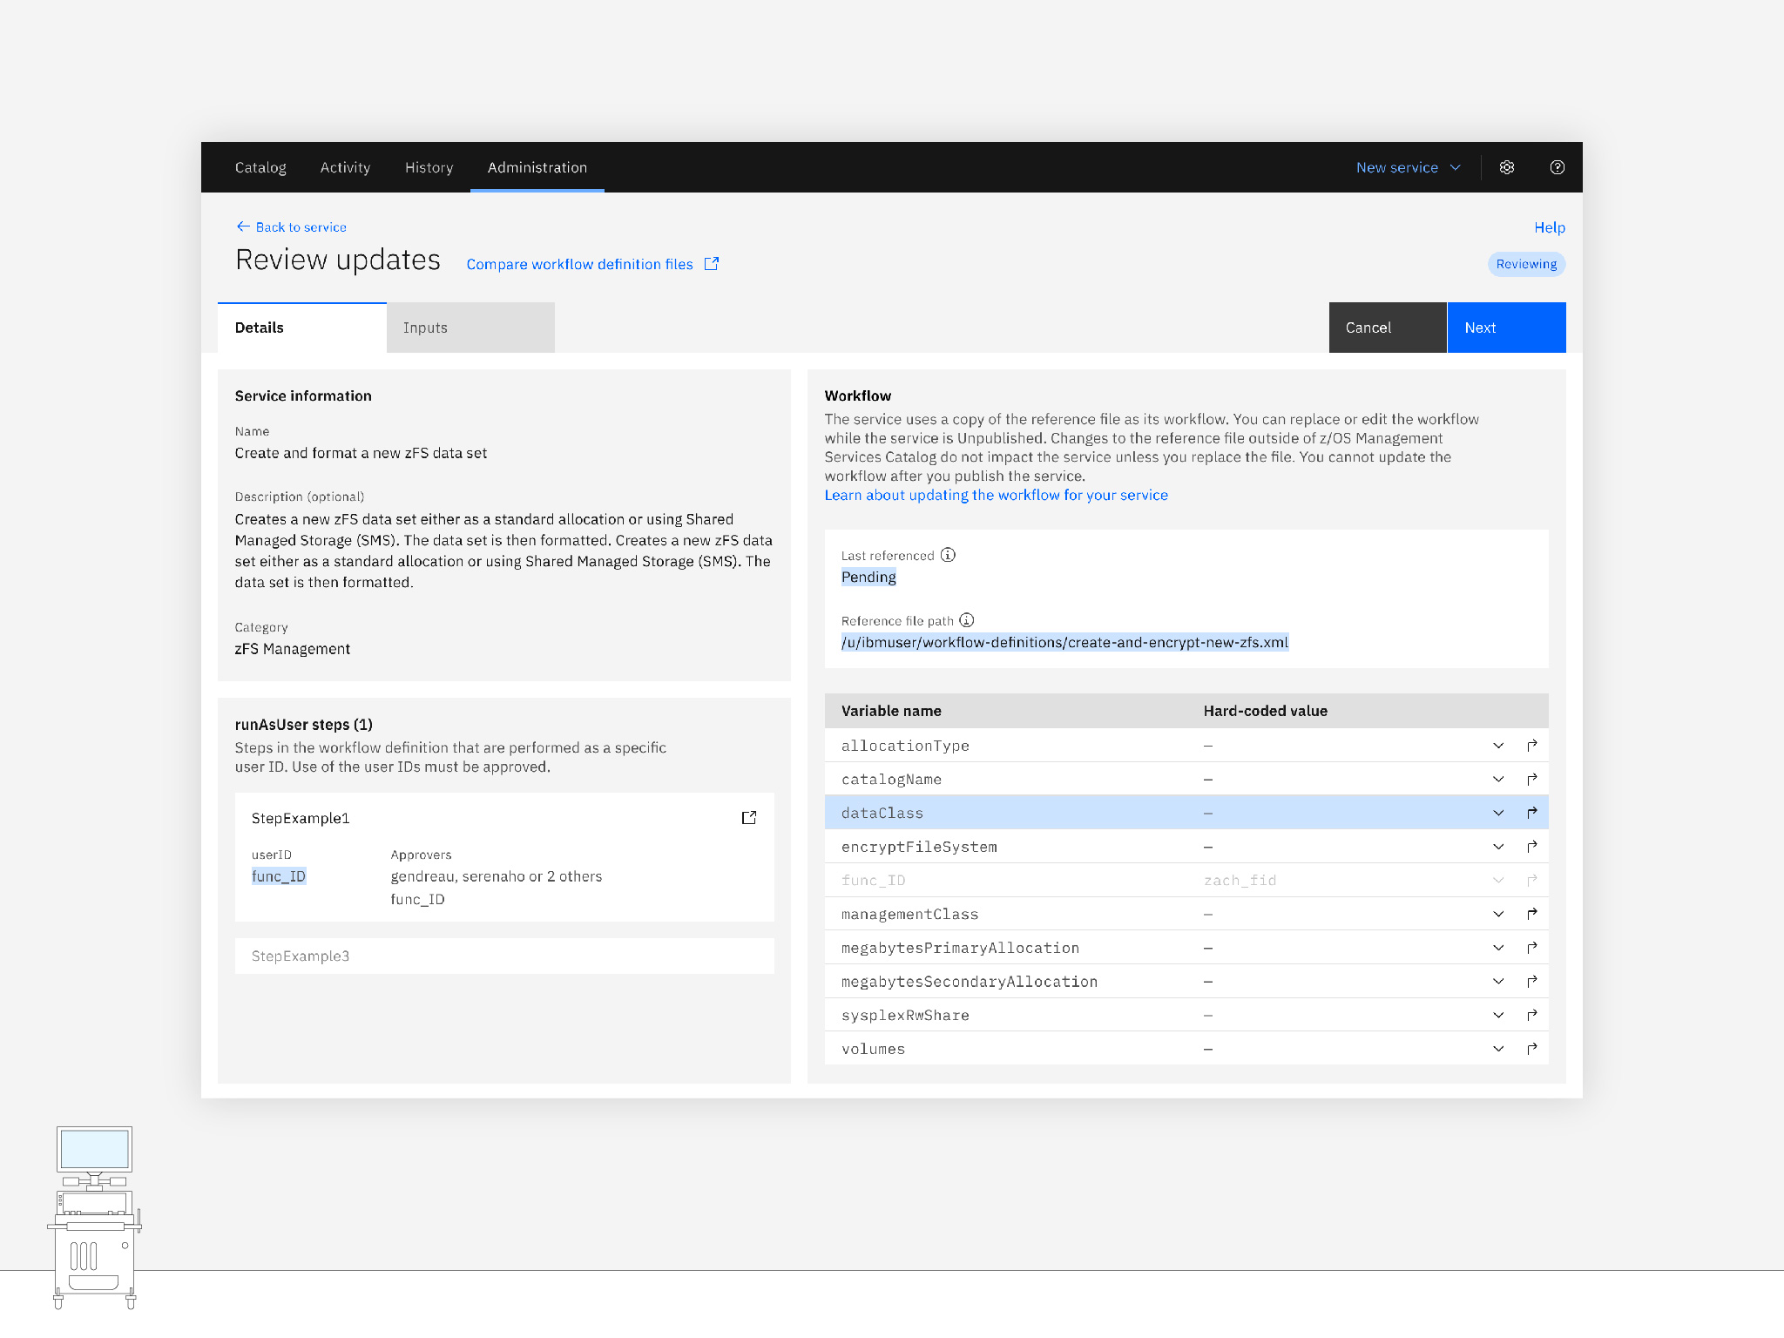Expand the megabytesPrimaryAllocation row chevron
The image size is (1784, 1338).
[x=1498, y=948]
